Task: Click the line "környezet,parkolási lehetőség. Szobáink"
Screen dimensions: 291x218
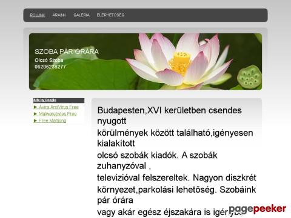Action: (x=176, y=190)
